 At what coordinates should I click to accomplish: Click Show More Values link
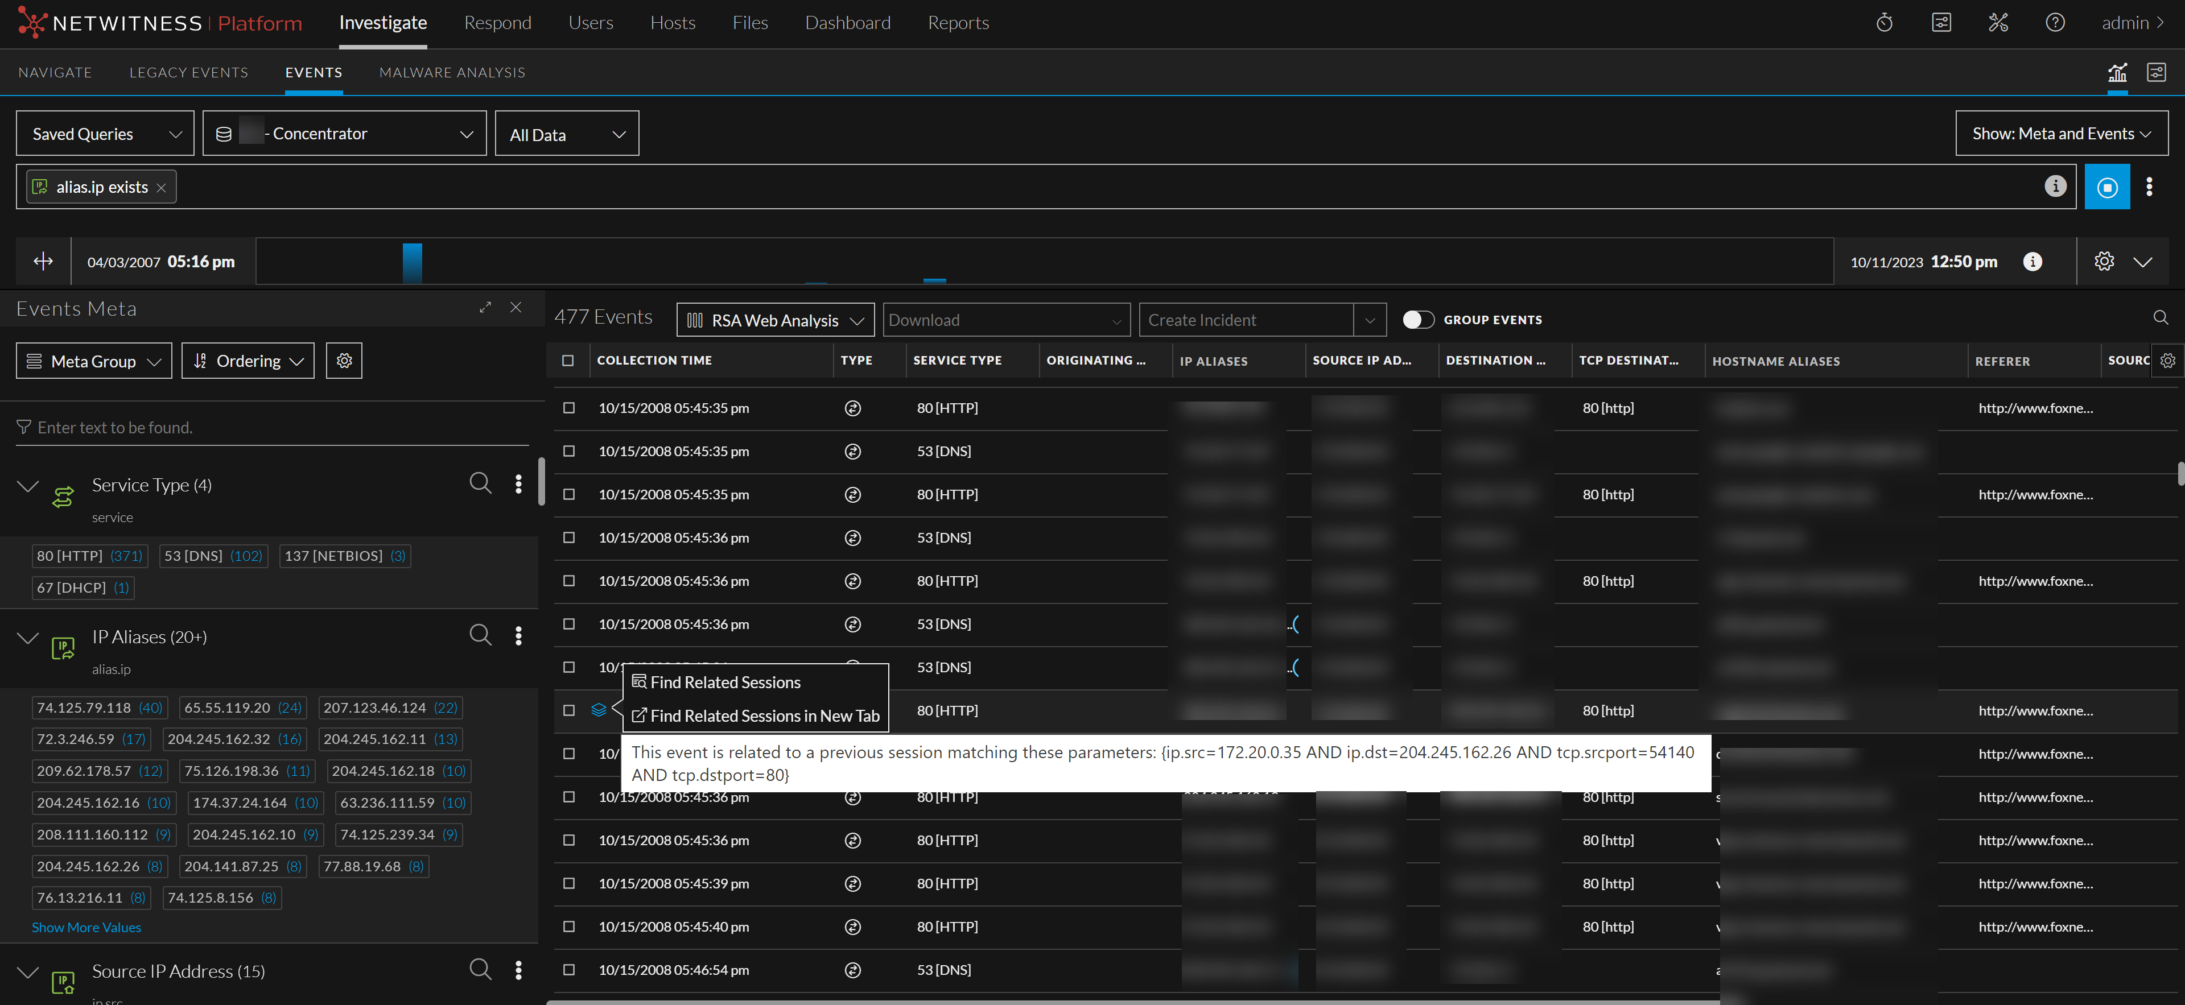(86, 927)
